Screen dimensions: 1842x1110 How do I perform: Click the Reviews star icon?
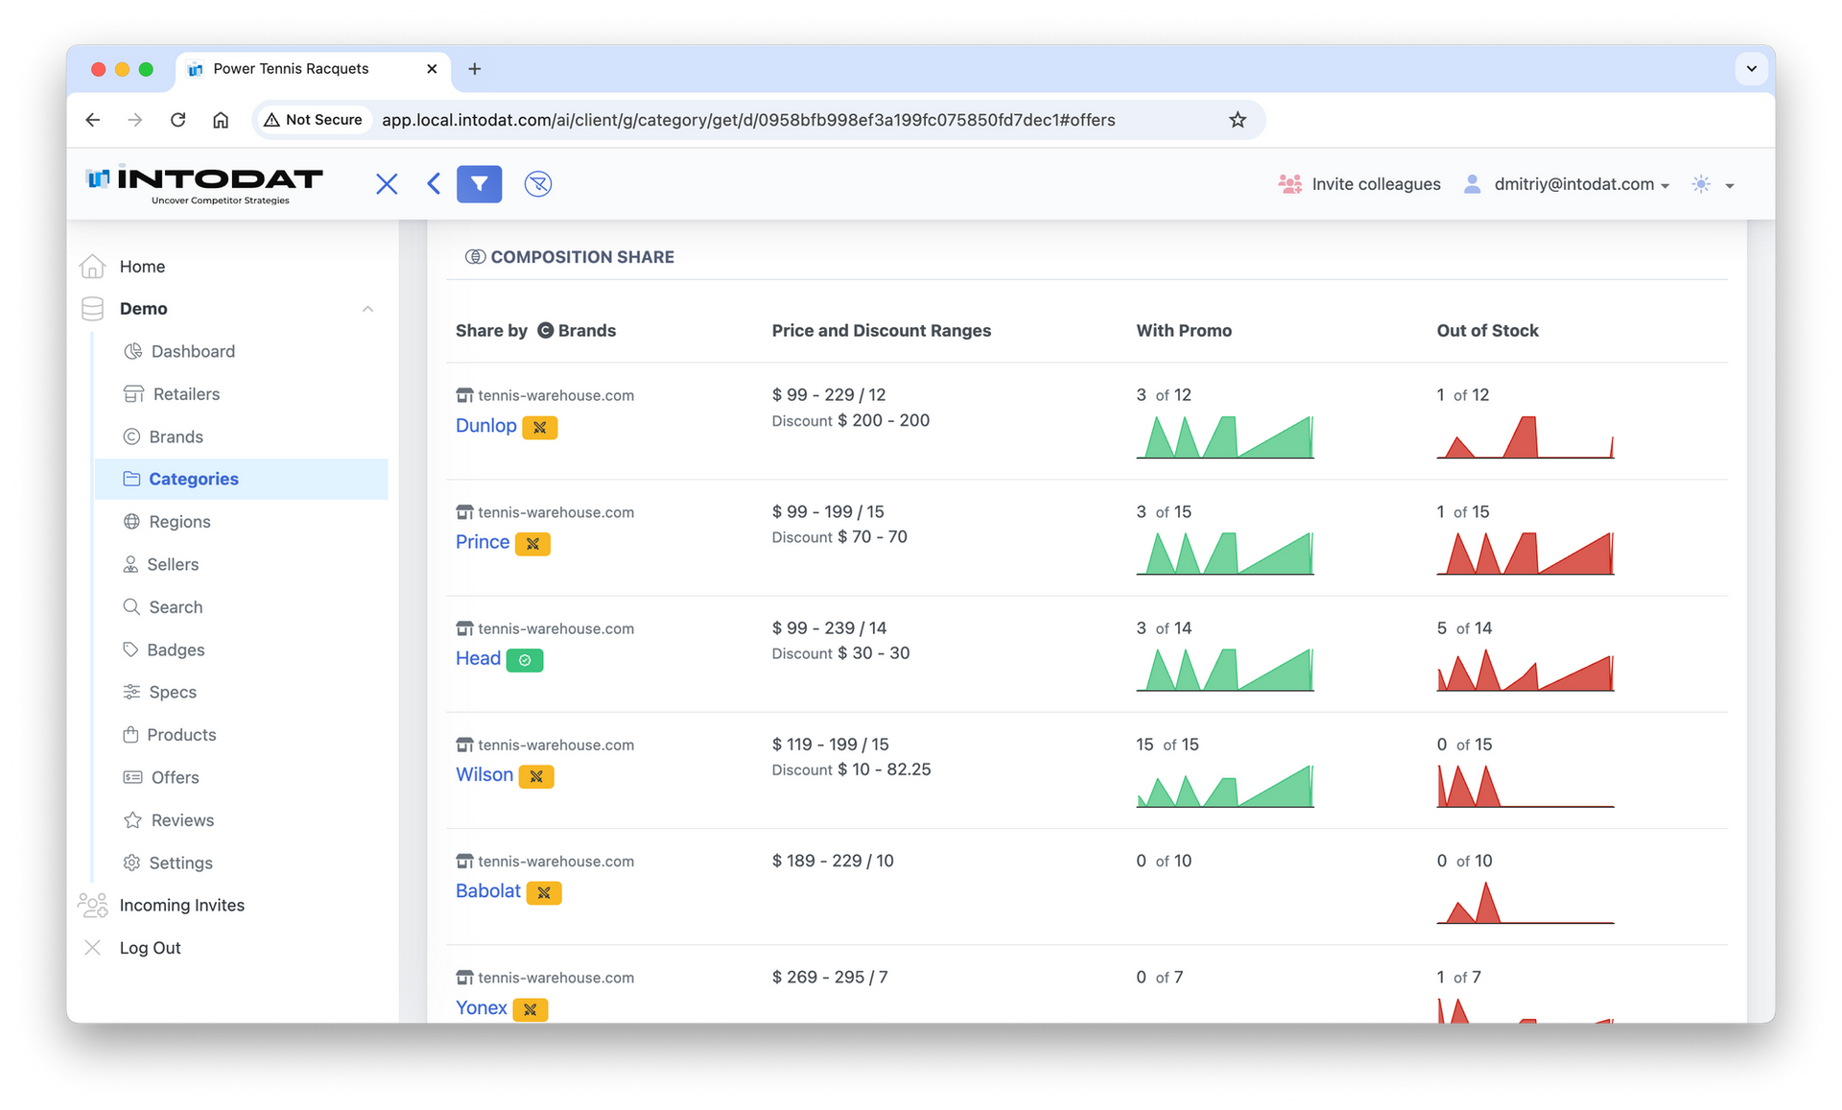pyautogui.click(x=132, y=819)
